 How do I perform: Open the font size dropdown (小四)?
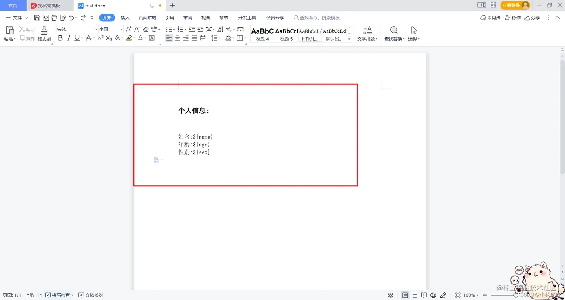tap(121, 29)
